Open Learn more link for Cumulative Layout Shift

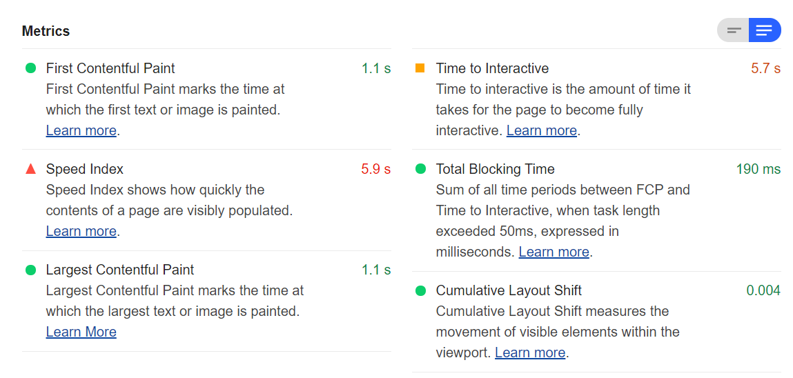click(530, 352)
